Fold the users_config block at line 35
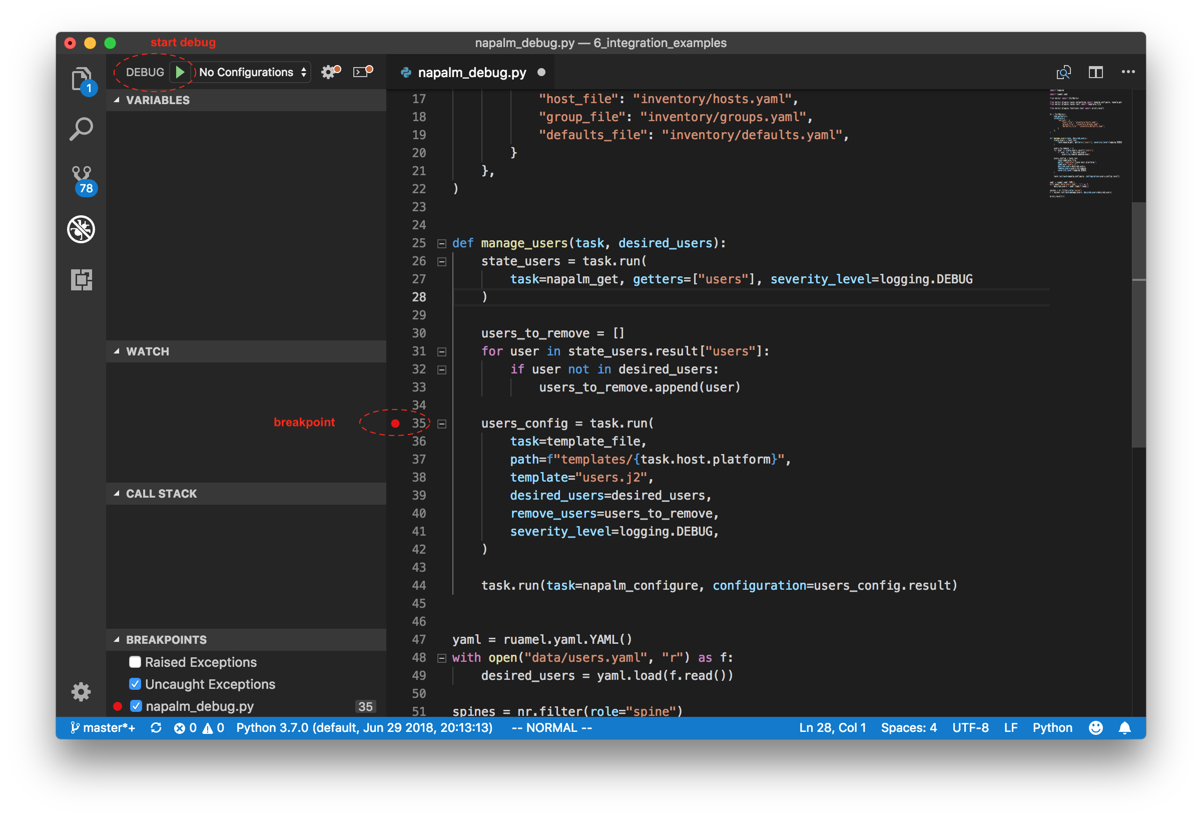 pyautogui.click(x=442, y=424)
